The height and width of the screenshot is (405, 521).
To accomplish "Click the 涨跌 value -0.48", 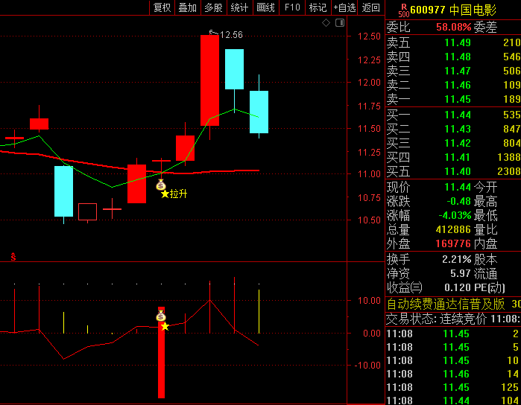I will click(458, 202).
